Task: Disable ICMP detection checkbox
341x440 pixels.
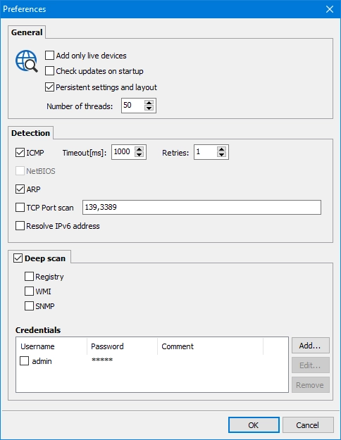Action: [x=20, y=153]
